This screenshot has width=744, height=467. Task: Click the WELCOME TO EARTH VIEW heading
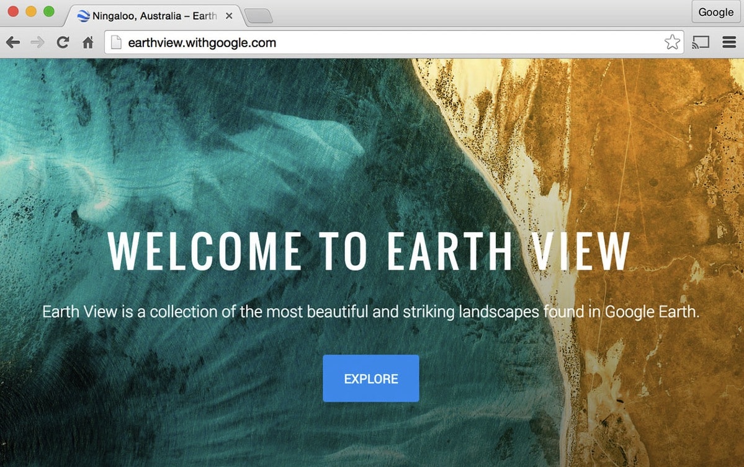[x=369, y=251]
